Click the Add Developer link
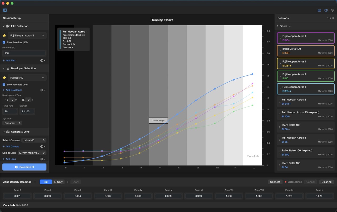Viewport: 337px width, 212px height. 12,90
